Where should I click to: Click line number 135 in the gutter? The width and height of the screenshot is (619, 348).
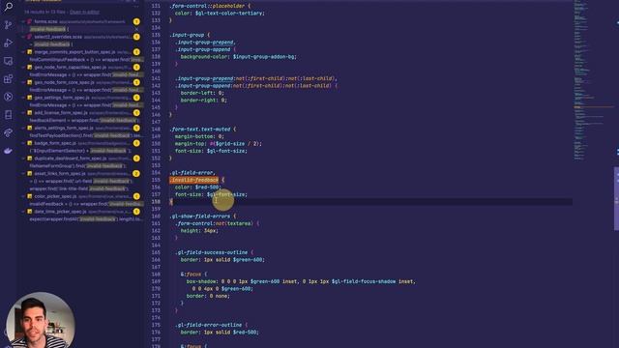click(156, 35)
